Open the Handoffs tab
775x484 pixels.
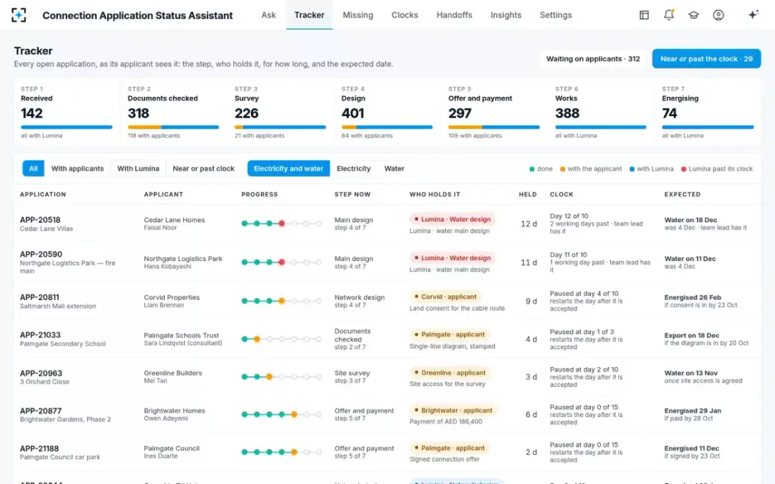pyautogui.click(x=454, y=15)
